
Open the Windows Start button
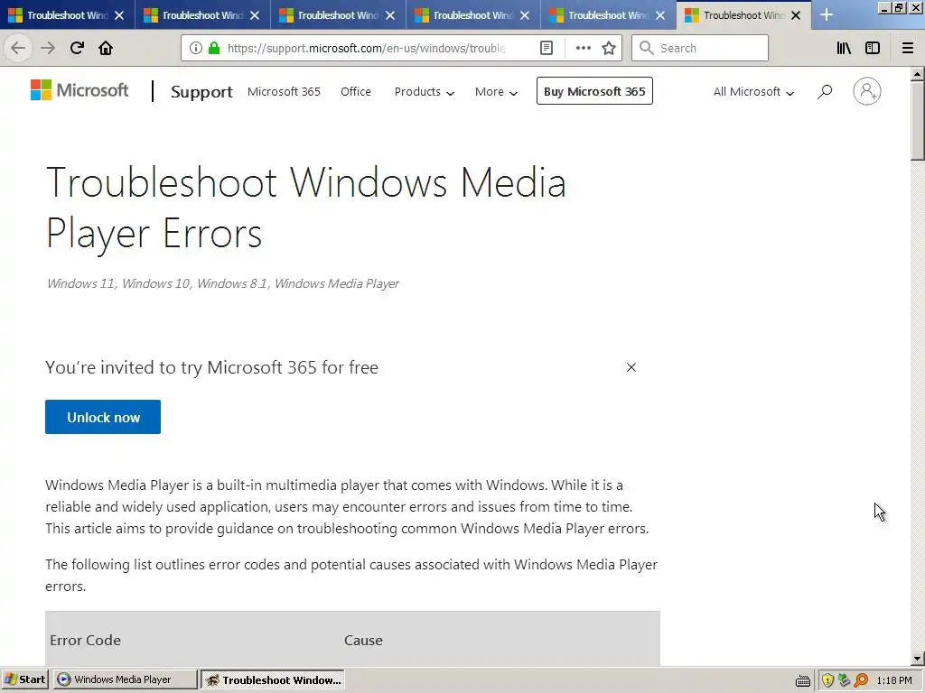pyautogui.click(x=24, y=679)
